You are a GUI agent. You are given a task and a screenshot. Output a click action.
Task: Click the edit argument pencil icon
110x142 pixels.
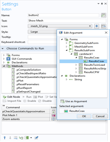36,138
